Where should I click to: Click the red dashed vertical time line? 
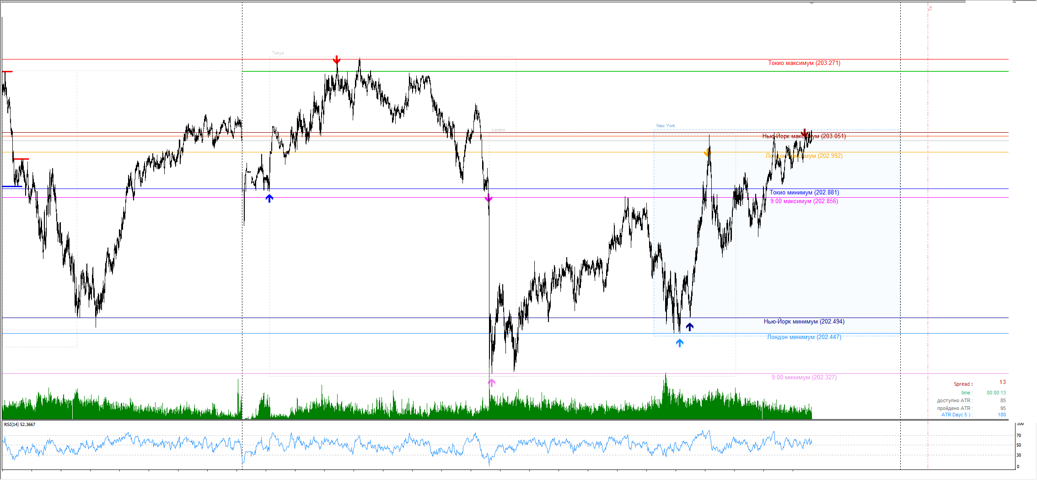point(928,229)
